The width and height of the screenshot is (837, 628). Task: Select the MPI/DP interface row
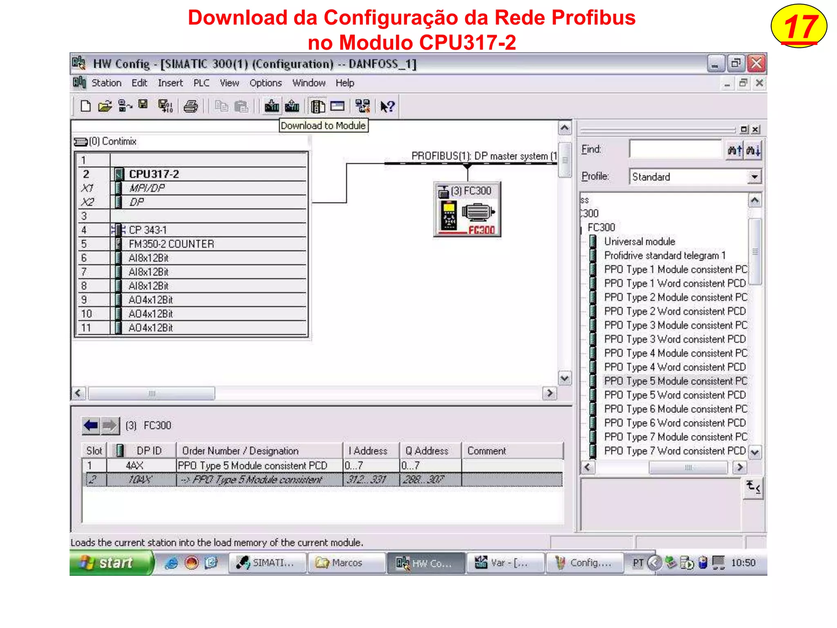192,188
